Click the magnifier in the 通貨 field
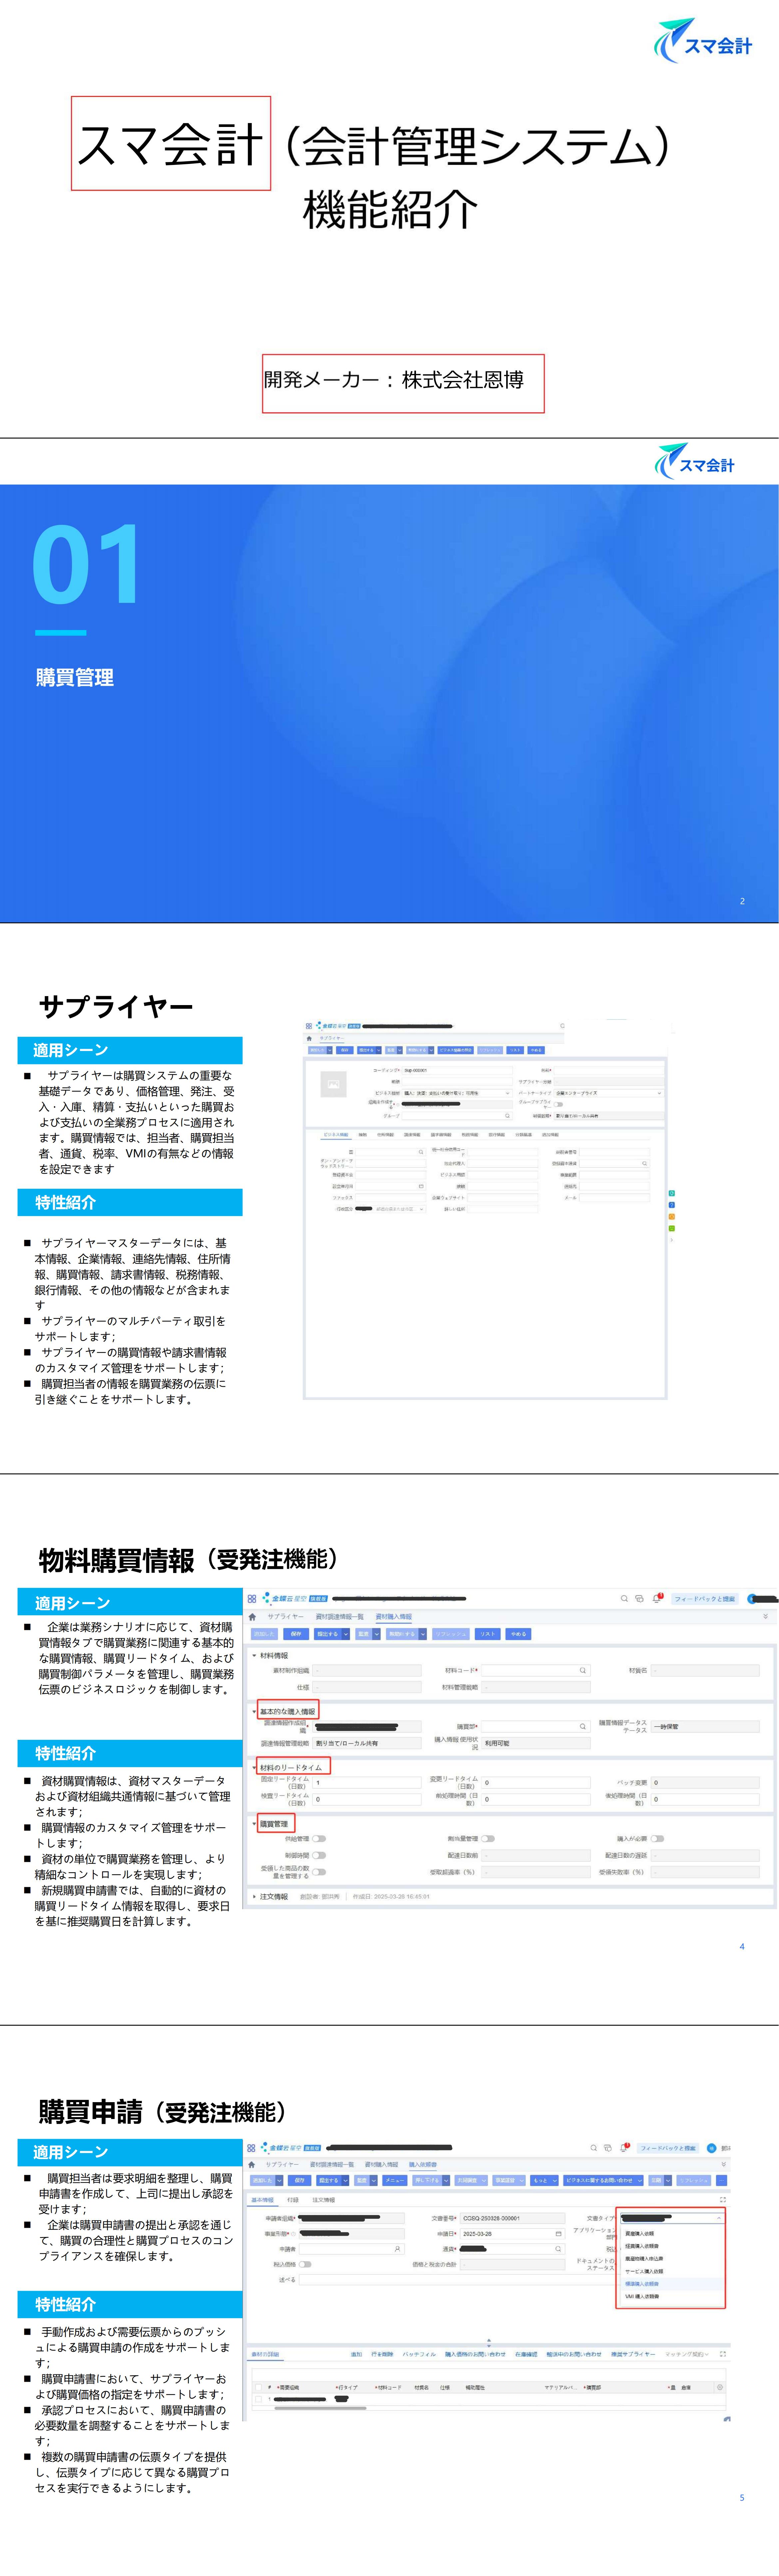 tap(558, 2249)
